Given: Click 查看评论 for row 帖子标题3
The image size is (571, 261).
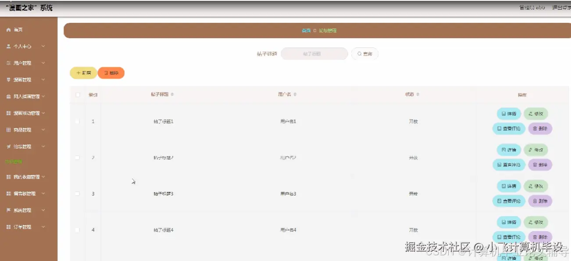Looking at the screenshot, I should pos(509,201).
